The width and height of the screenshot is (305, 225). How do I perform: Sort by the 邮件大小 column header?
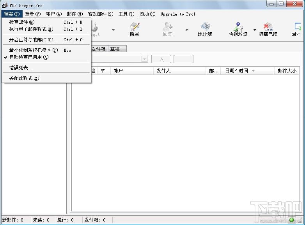pos(287,71)
